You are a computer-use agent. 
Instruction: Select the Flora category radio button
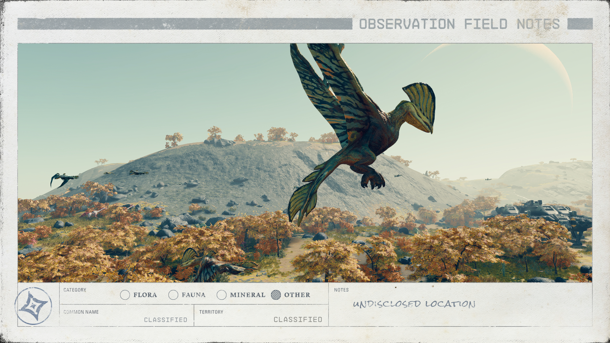click(125, 295)
